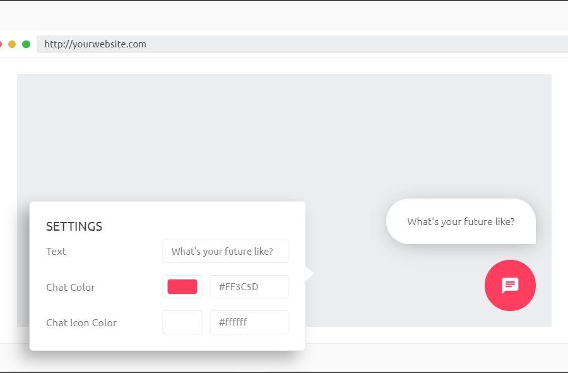Open the red chat launcher icon

[x=510, y=285]
